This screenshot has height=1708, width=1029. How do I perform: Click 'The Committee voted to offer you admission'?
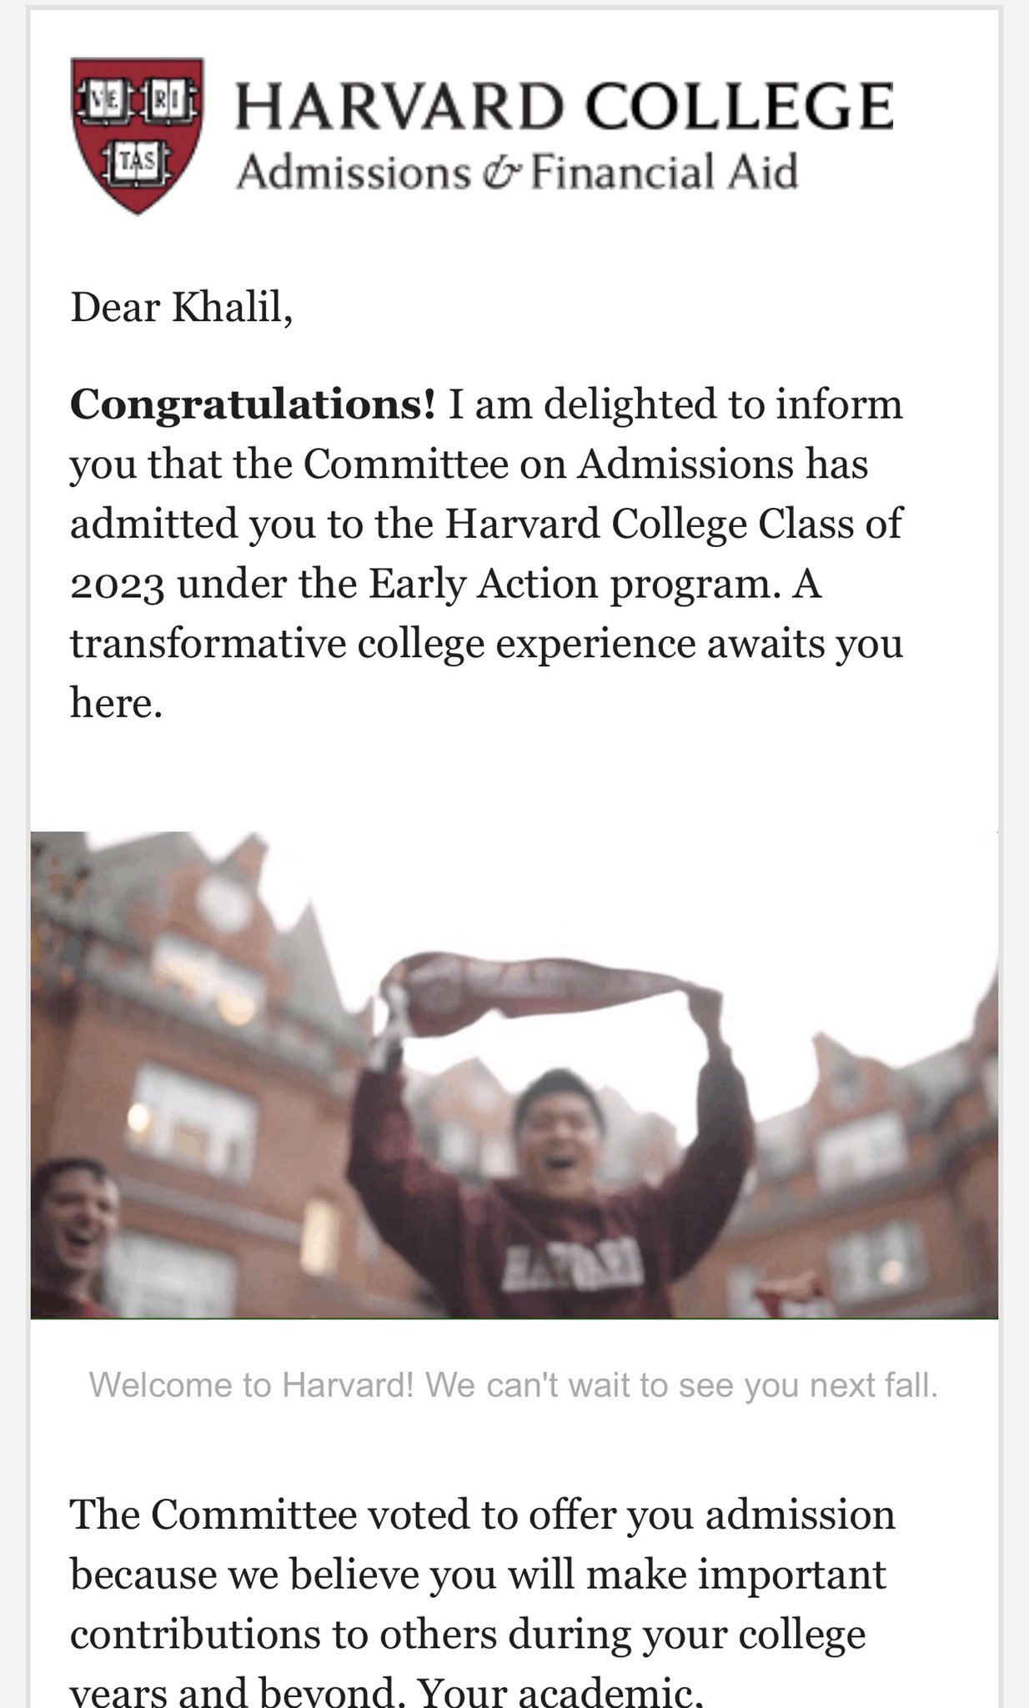coord(483,1515)
